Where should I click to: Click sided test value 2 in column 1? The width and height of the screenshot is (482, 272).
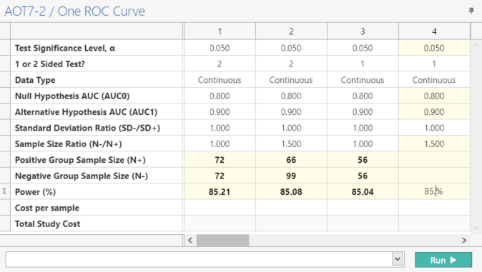click(220, 64)
